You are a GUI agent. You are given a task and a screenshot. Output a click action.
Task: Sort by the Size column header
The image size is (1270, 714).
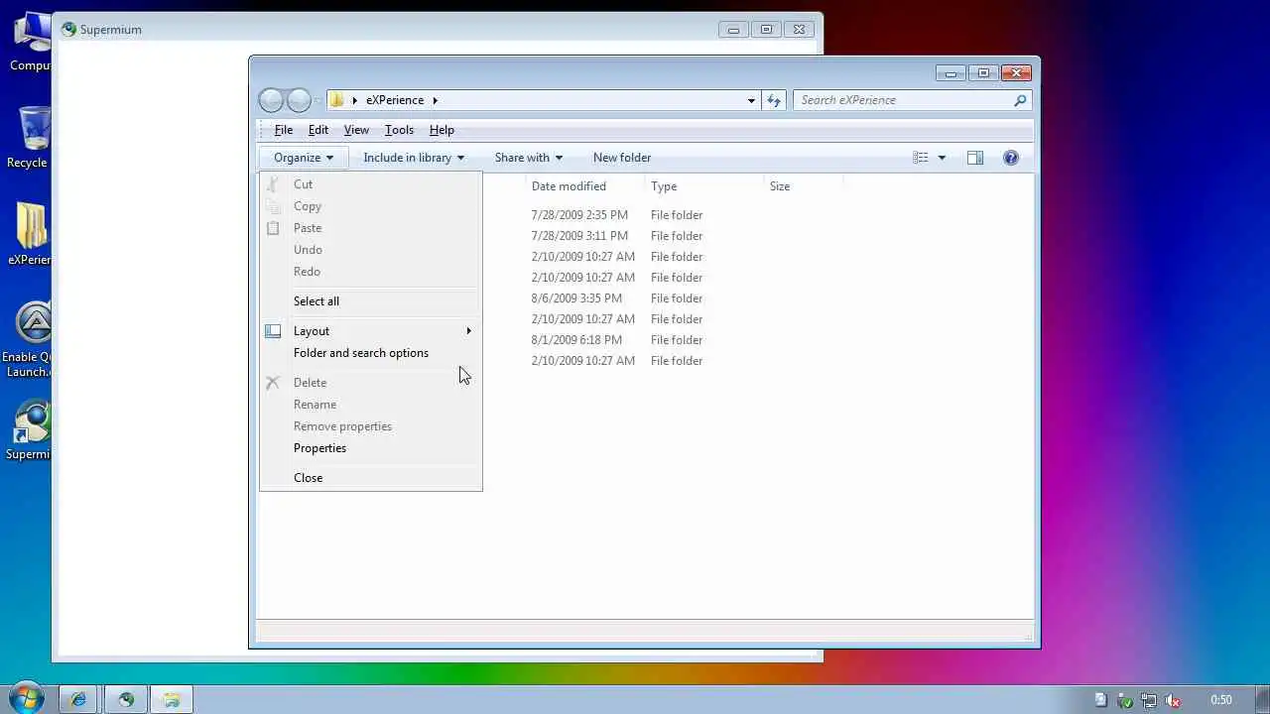803,186
